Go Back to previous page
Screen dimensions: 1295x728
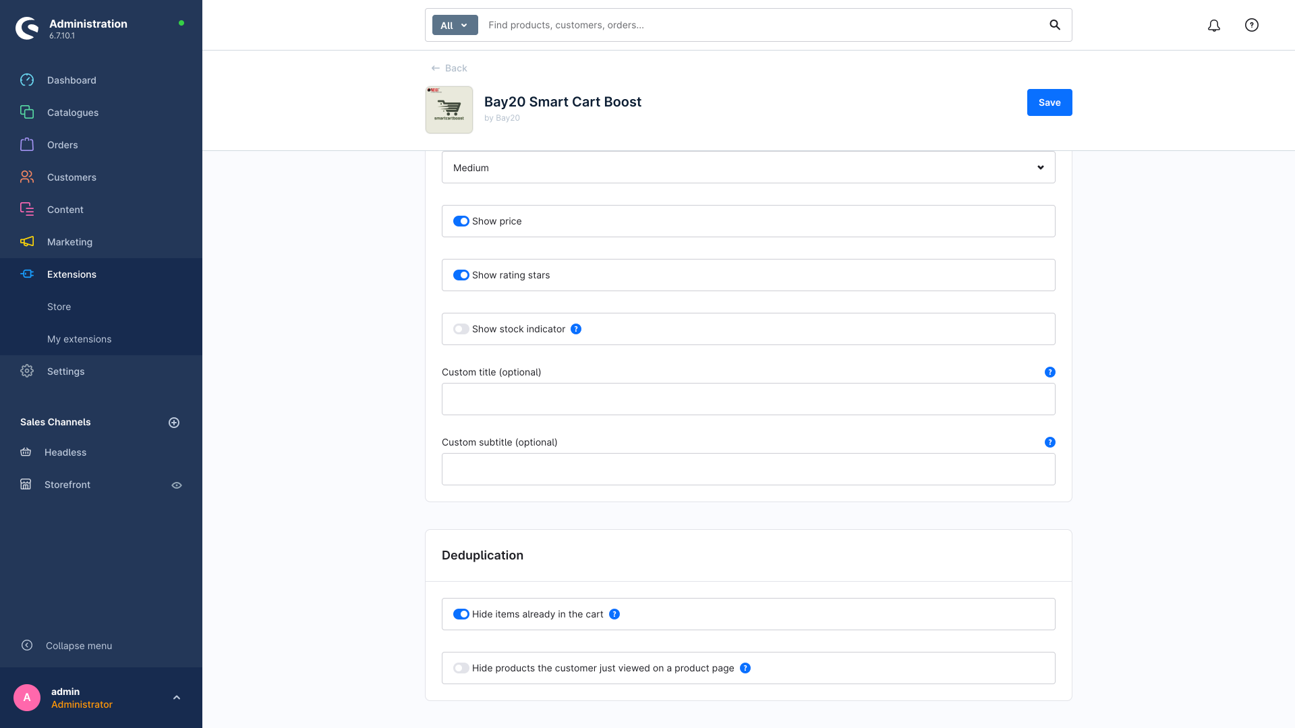click(x=449, y=68)
